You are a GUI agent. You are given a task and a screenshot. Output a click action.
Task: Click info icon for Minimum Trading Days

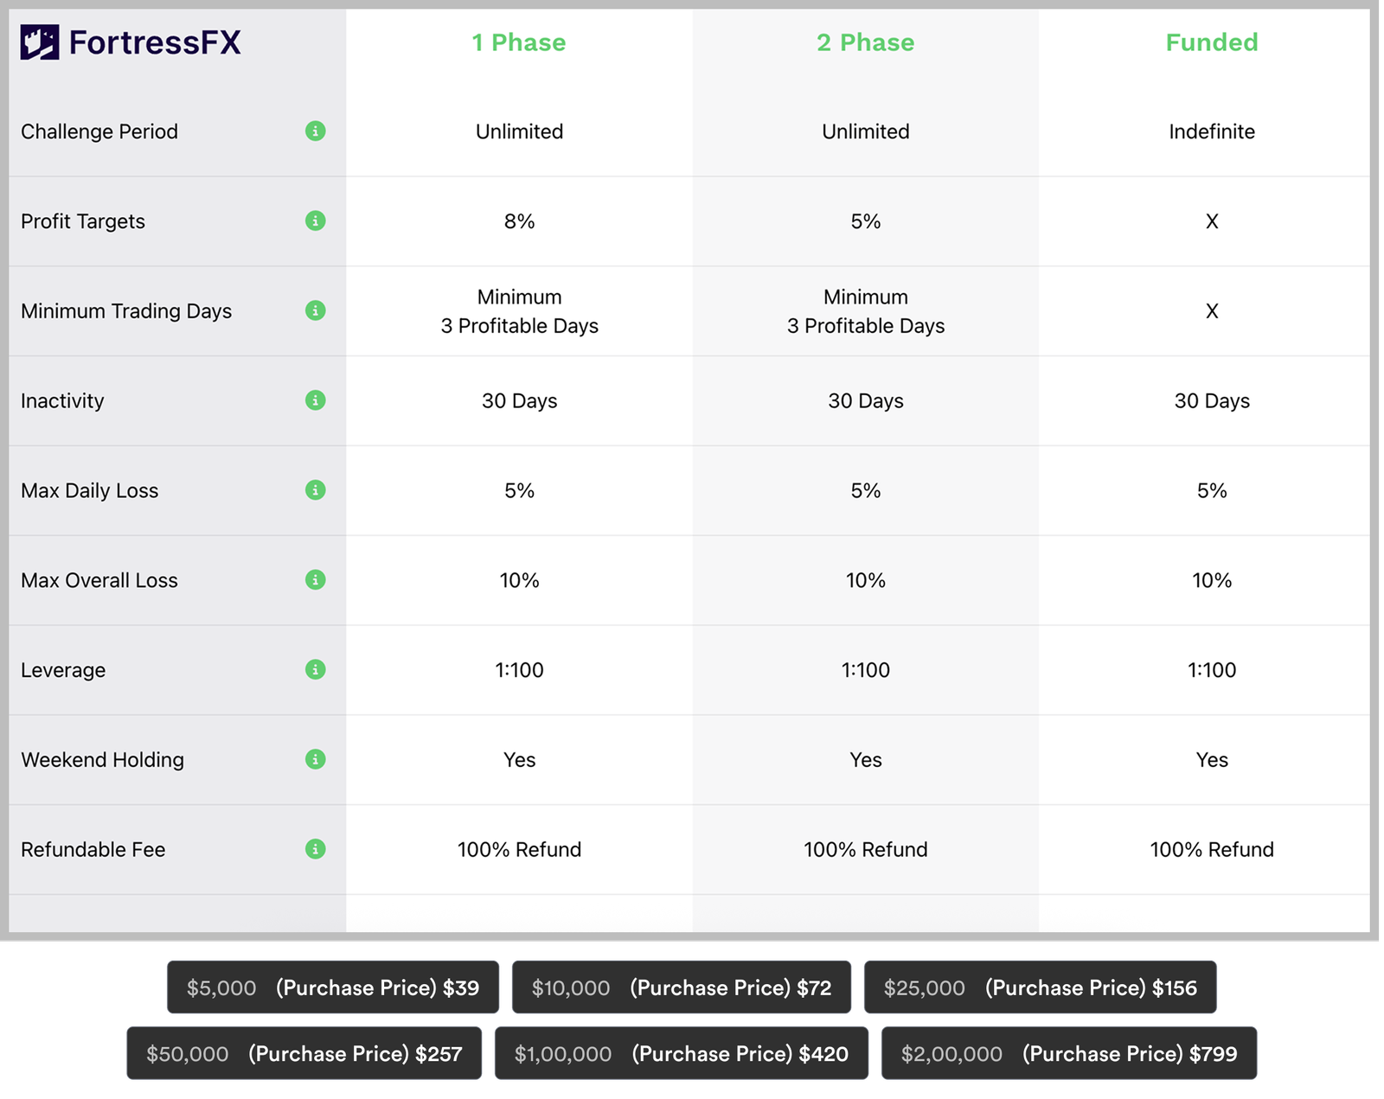pos(316,310)
